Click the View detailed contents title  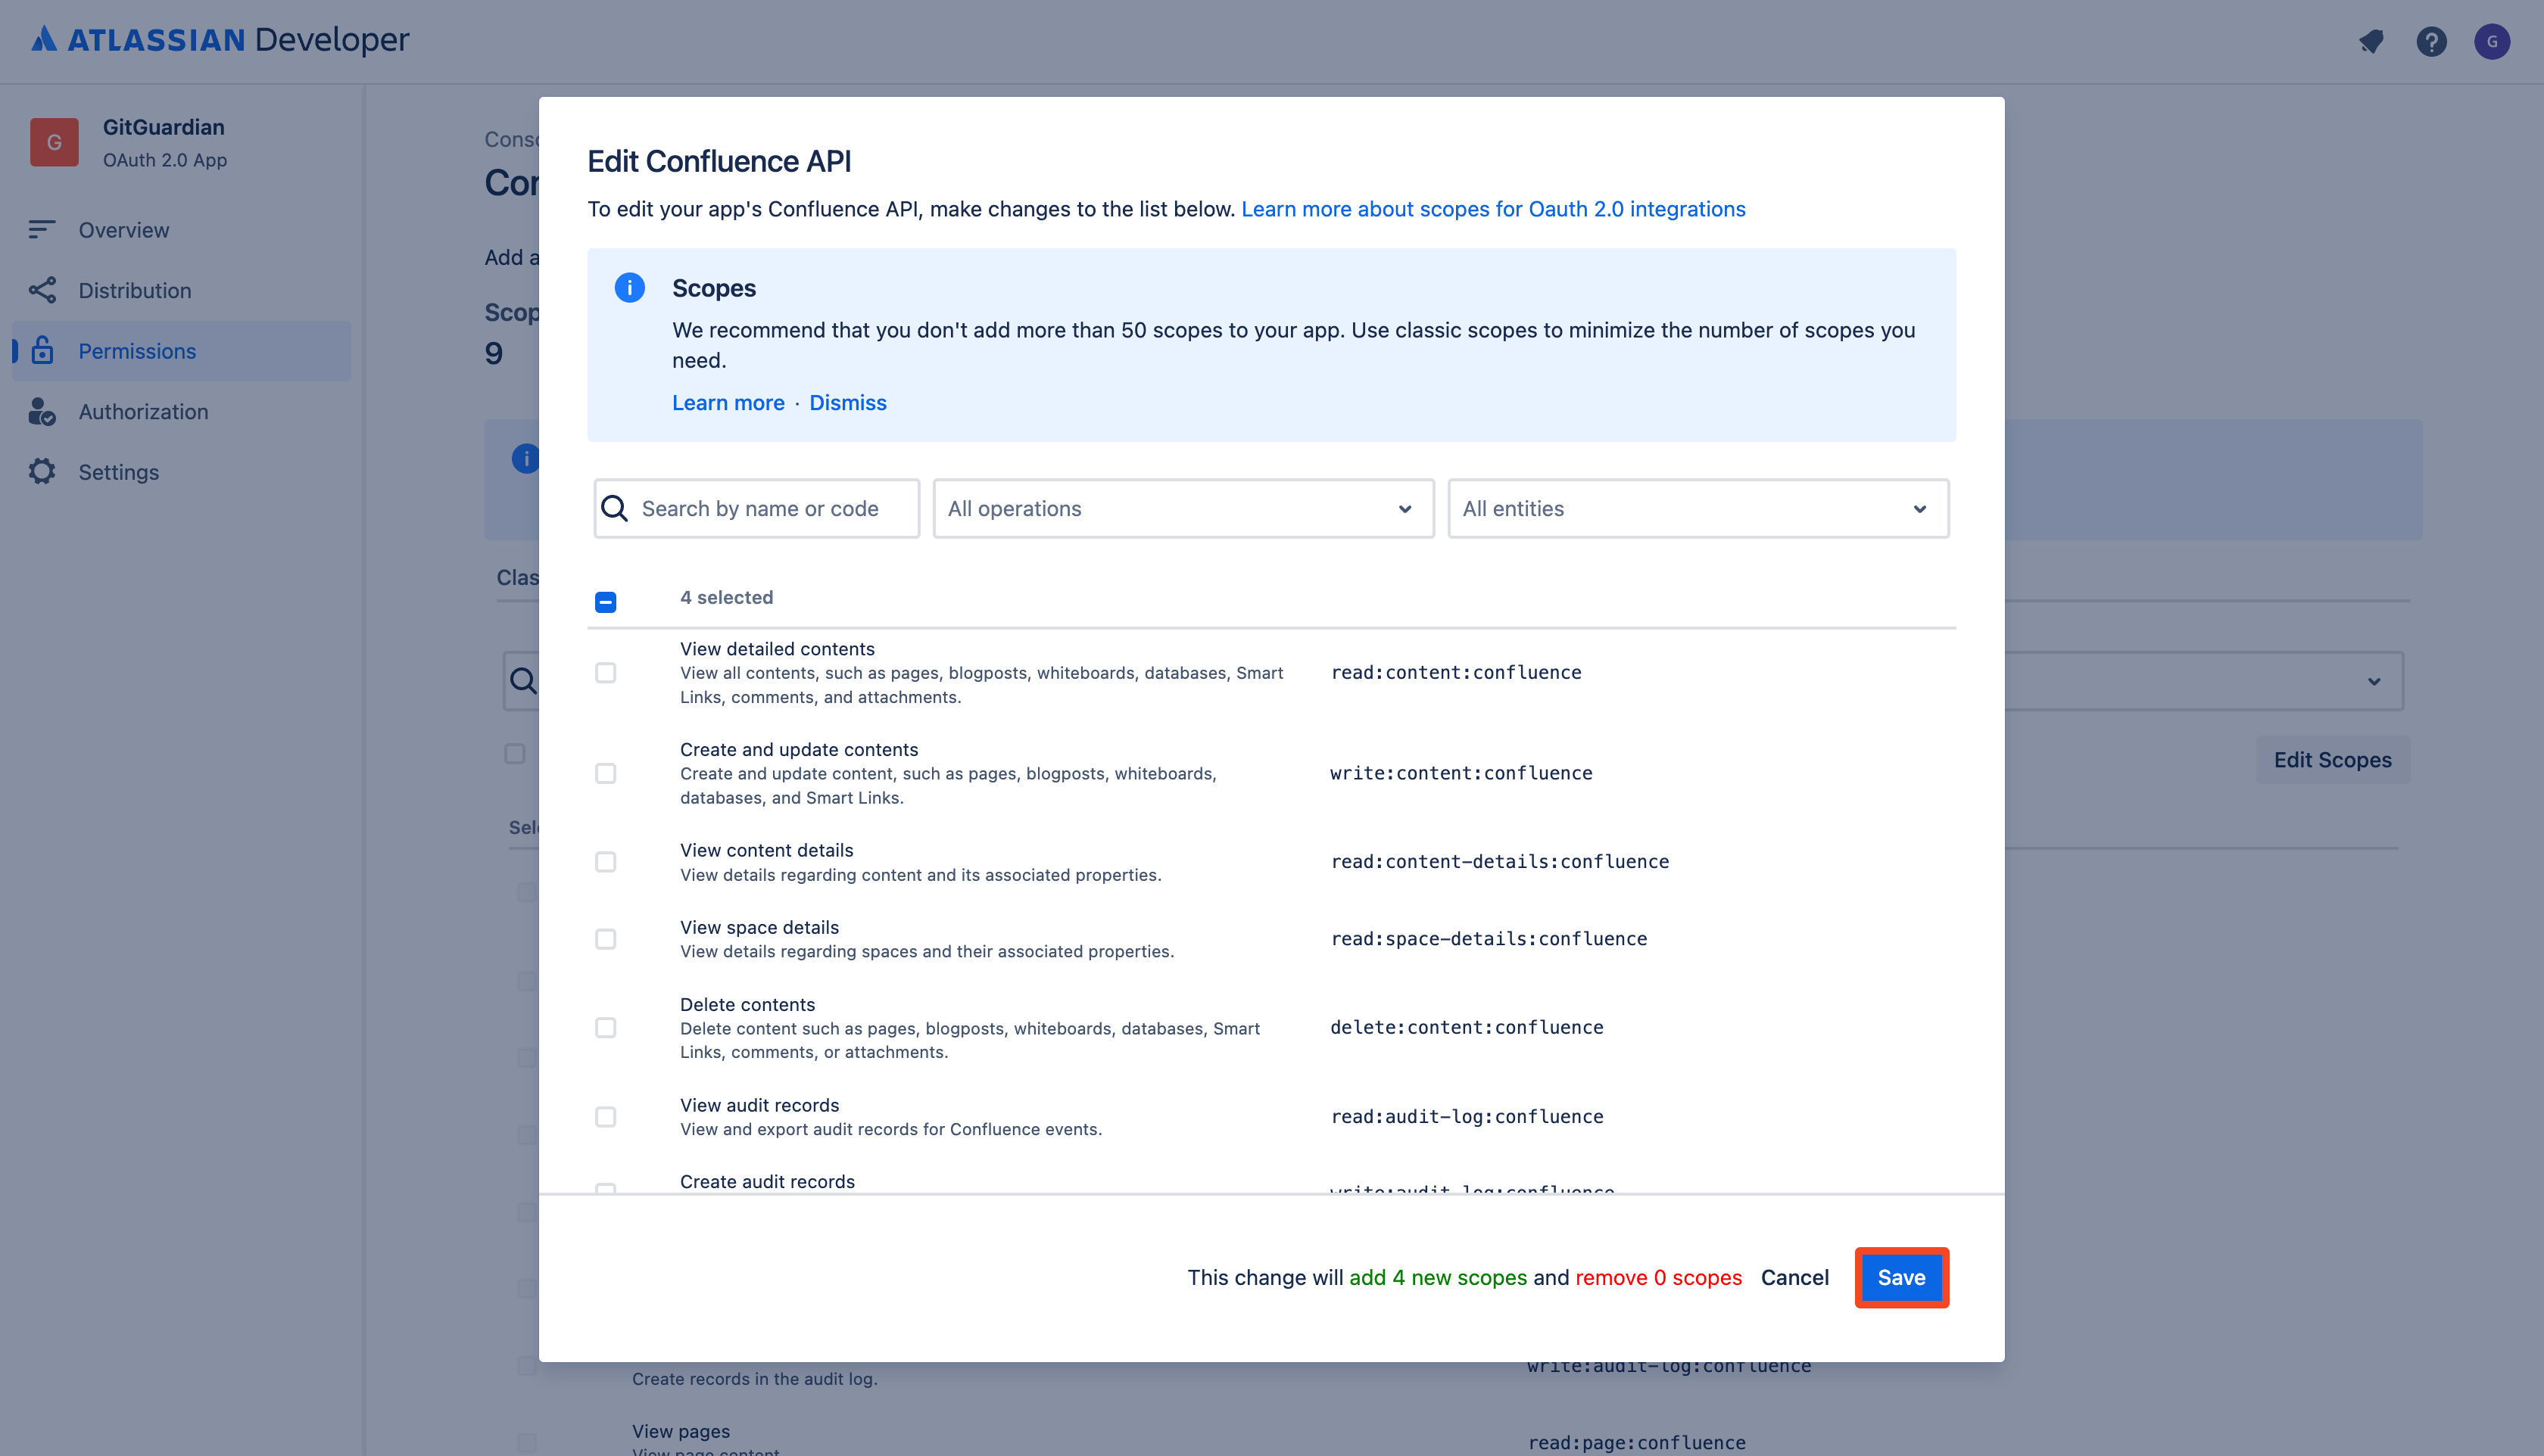coord(778,648)
